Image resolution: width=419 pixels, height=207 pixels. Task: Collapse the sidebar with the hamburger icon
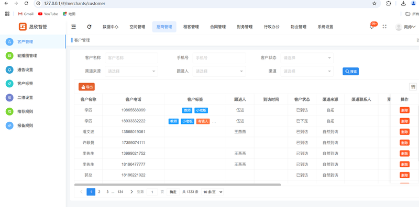pyautogui.click(x=73, y=27)
